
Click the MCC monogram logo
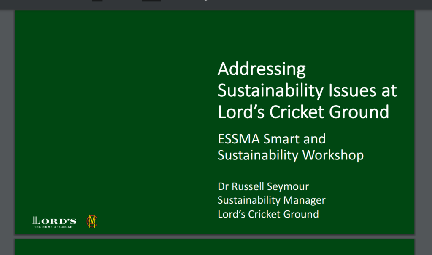[x=92, y=221]
